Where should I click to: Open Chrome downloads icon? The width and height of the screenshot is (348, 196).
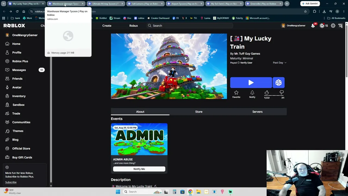click(x=324, y=11)
